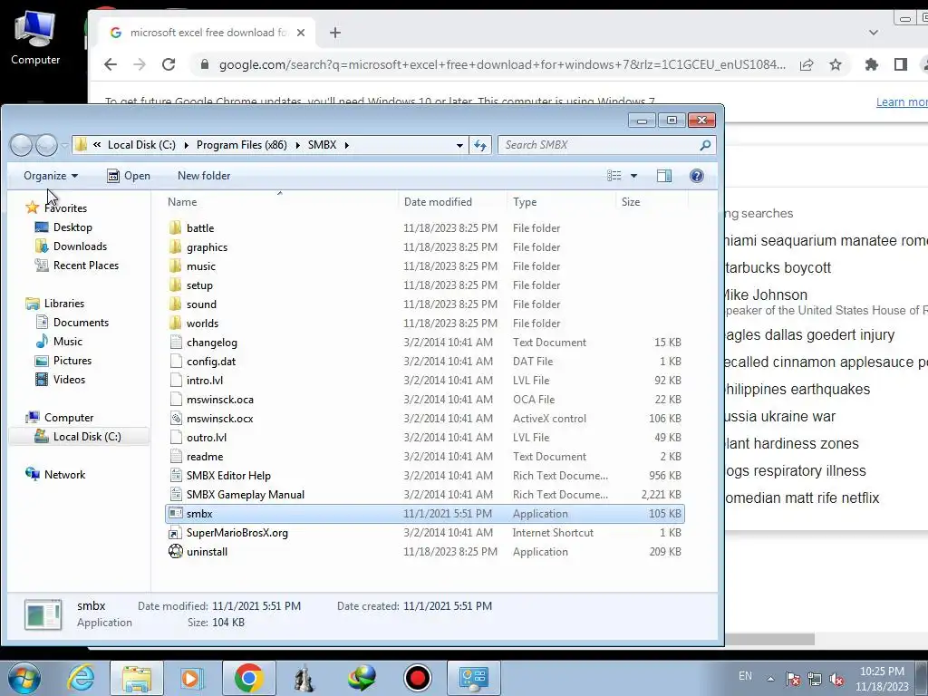This screenshot has width=928, height=696.
Task: Select the SMBX Gameplay Manual document
Action: pyautogui.click(x=245, y=494)
